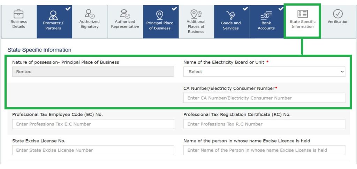This screenshot has height=169, width=357.
Task: Switch to the Bank Accounts tab label
Action: [266, 26]
